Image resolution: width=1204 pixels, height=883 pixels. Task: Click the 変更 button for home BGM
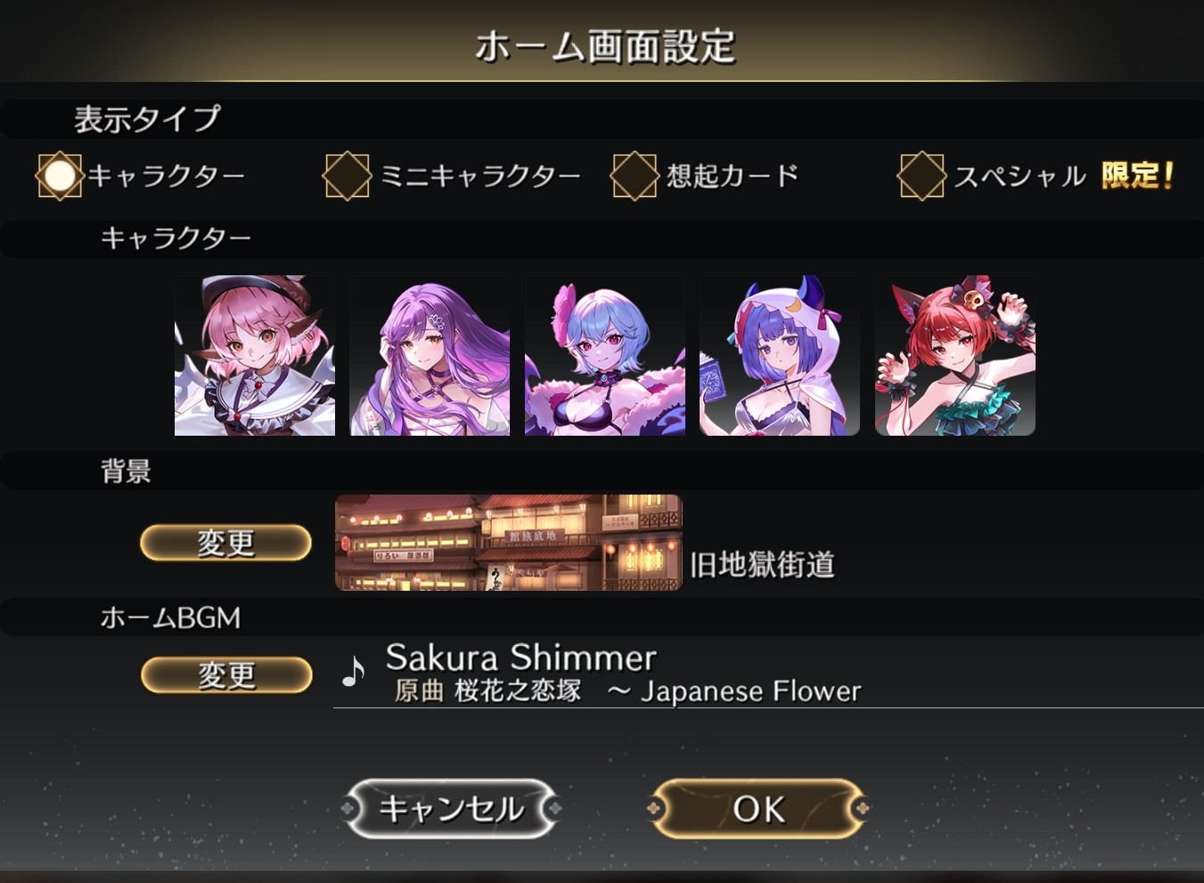(226, 675)
